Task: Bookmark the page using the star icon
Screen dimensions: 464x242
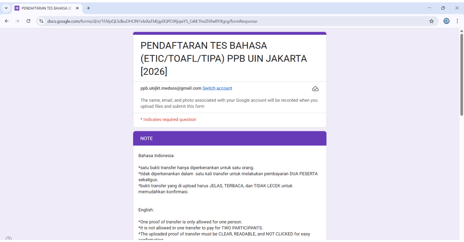Action: pyautogui.click(x=432, y=21)
